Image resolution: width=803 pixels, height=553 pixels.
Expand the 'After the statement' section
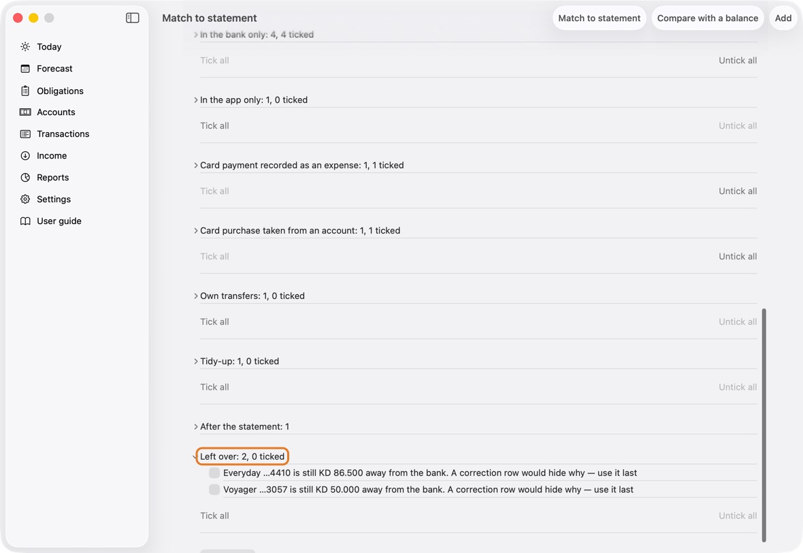point(195,426)
